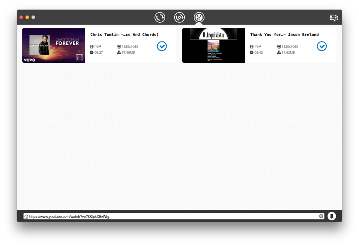Click the 1920x1080 resolution of Jason Breland video
359x246 pixels.
[x=290, y=46]
